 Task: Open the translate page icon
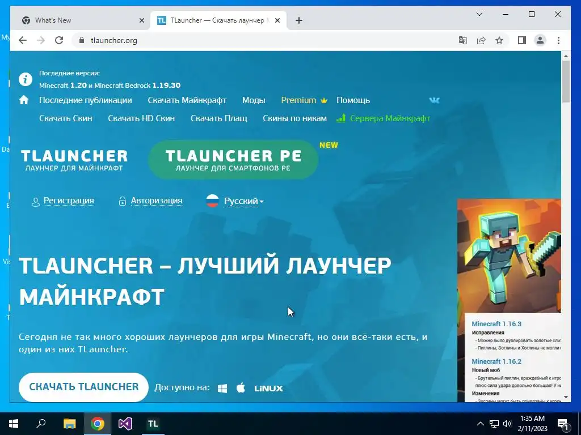(463, 40)
